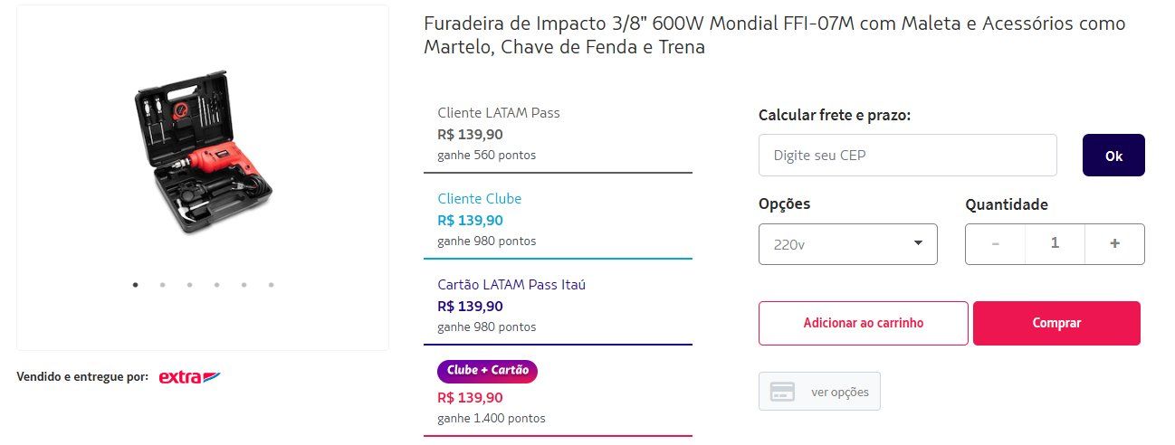Select the Cliente Clube price option
The image size is (1175, 445).
pyautogui.click(x=559, y=220)
